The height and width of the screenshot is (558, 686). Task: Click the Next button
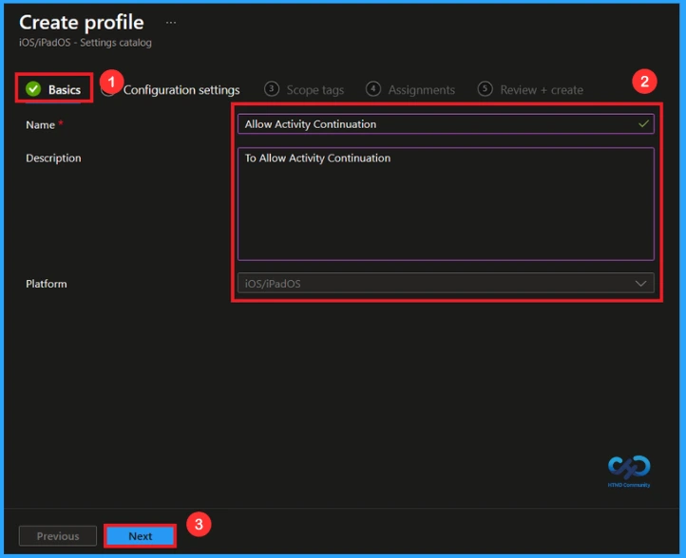pyautogui.click(x=140, y=536)
